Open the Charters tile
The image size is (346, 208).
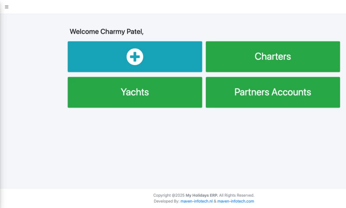(x=272, y=57)
